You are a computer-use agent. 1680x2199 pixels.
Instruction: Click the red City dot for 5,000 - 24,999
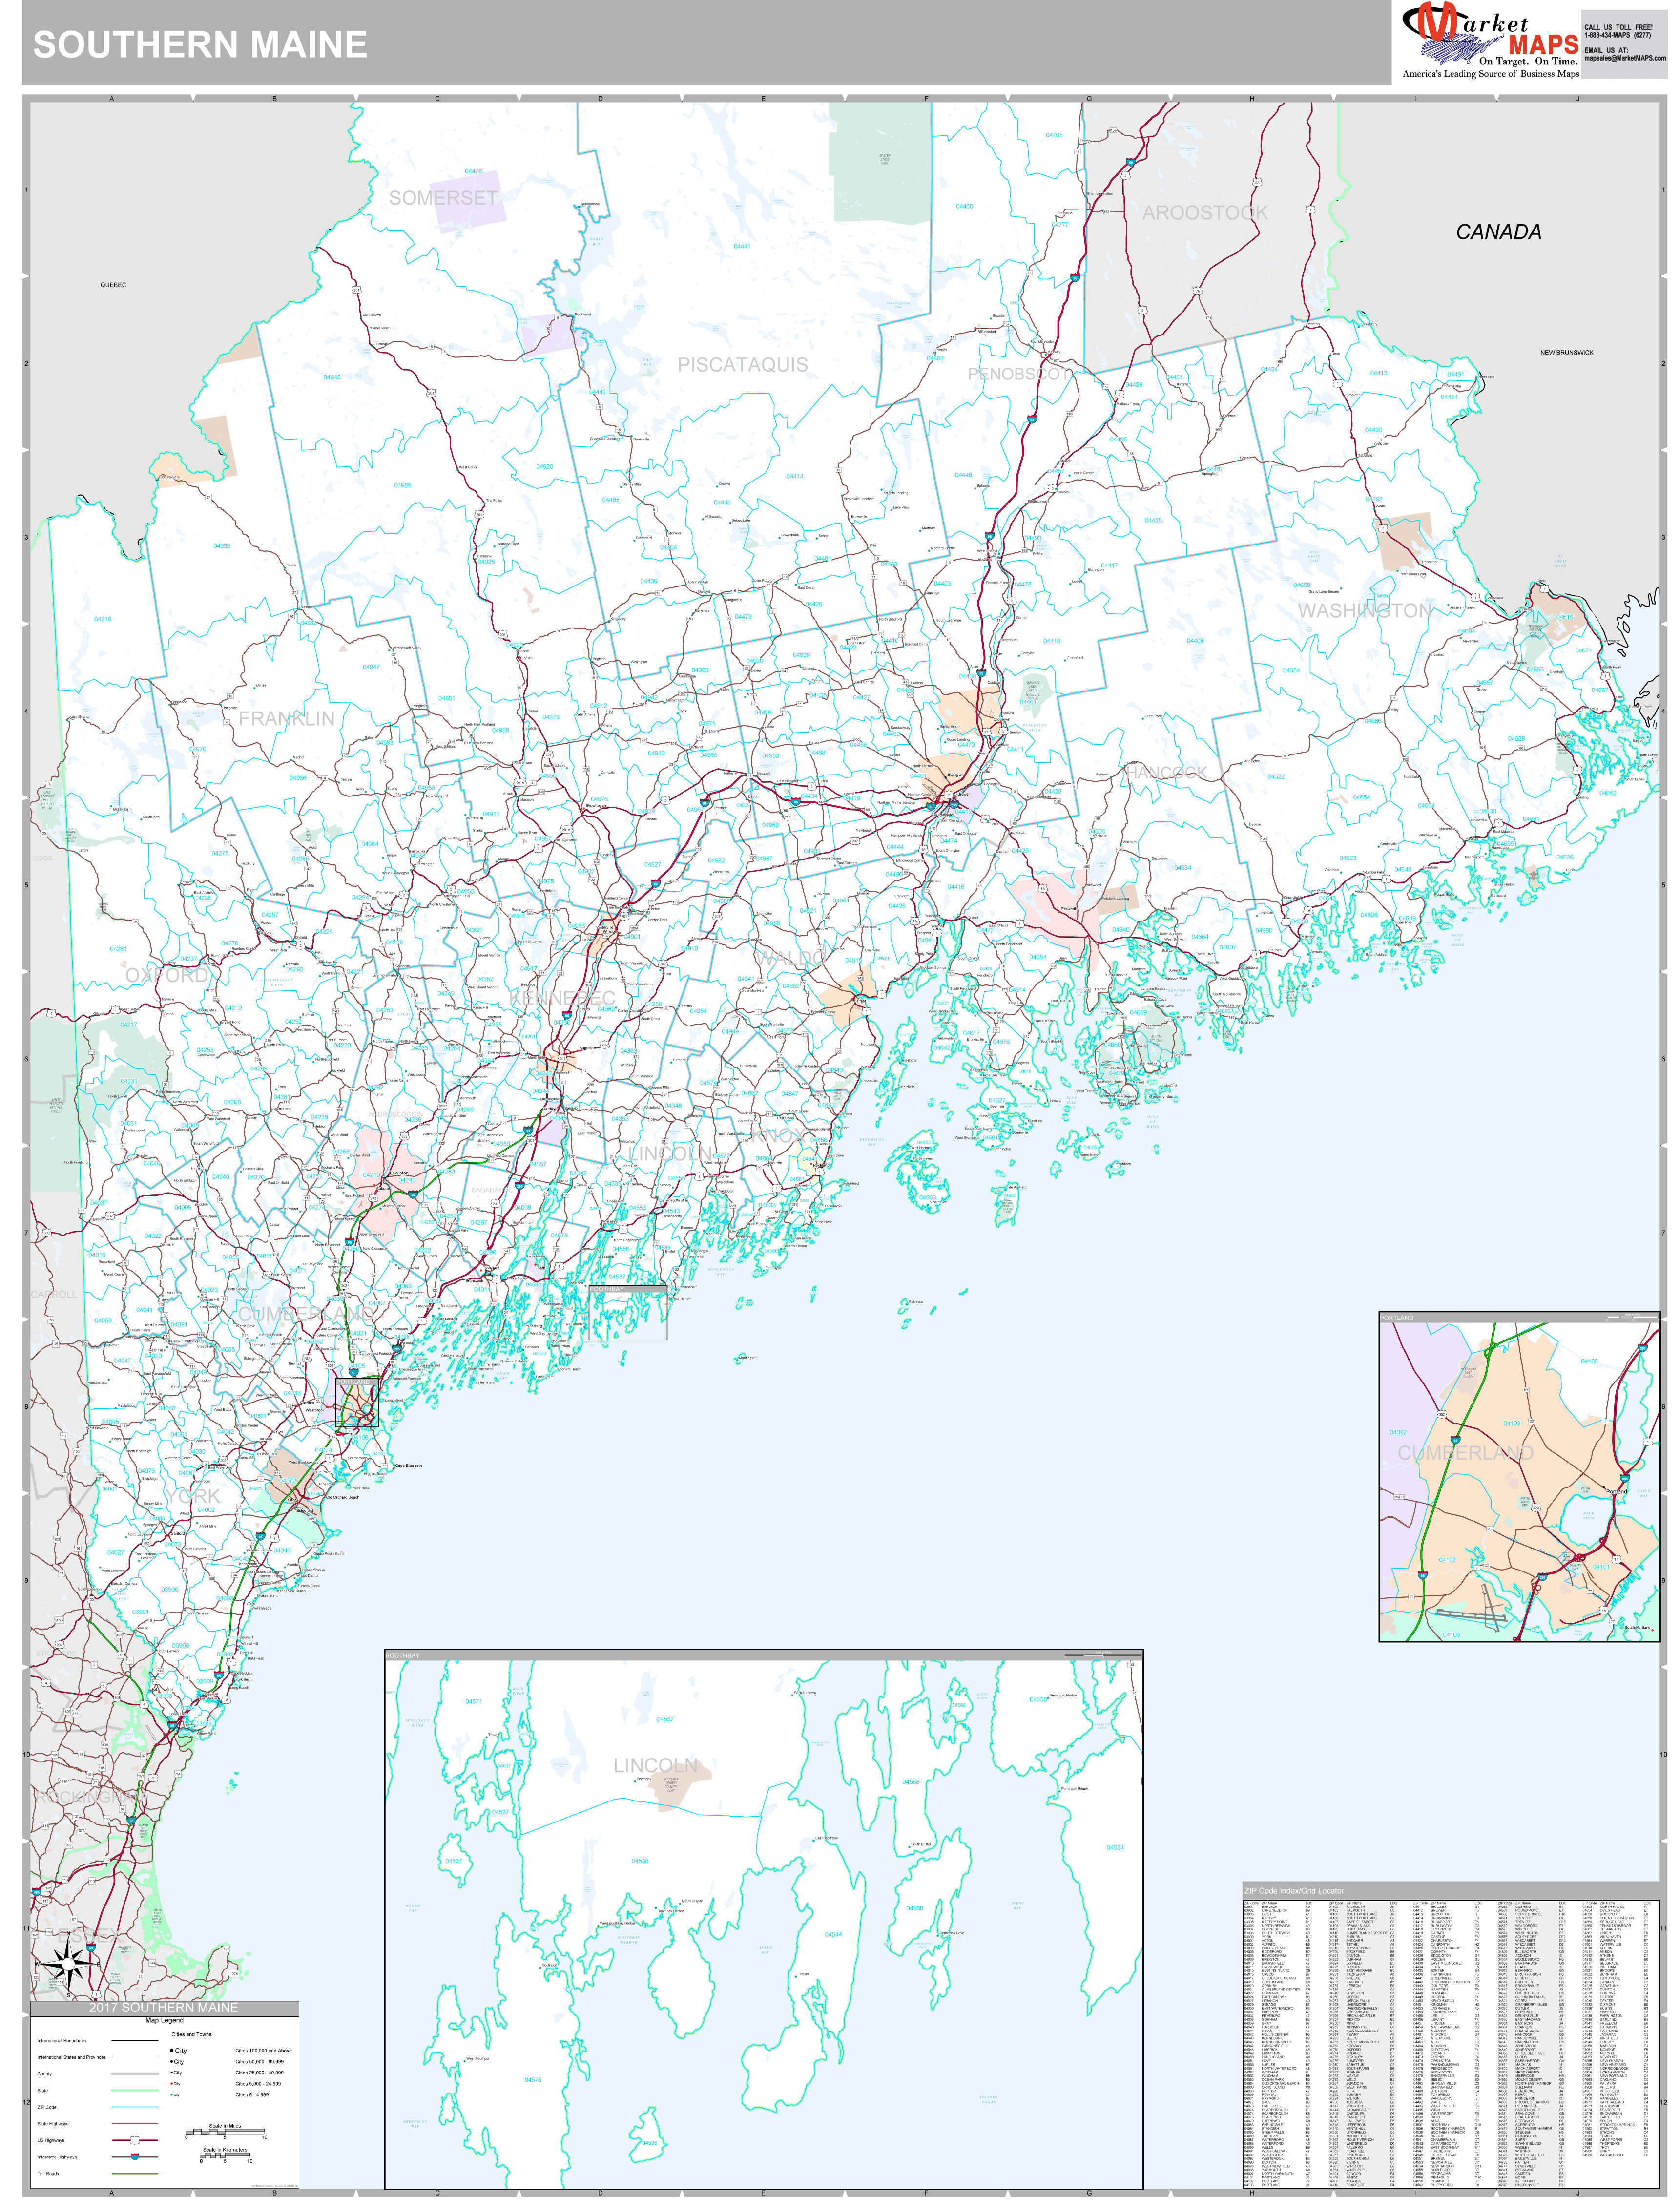[x=172, y=2084]
